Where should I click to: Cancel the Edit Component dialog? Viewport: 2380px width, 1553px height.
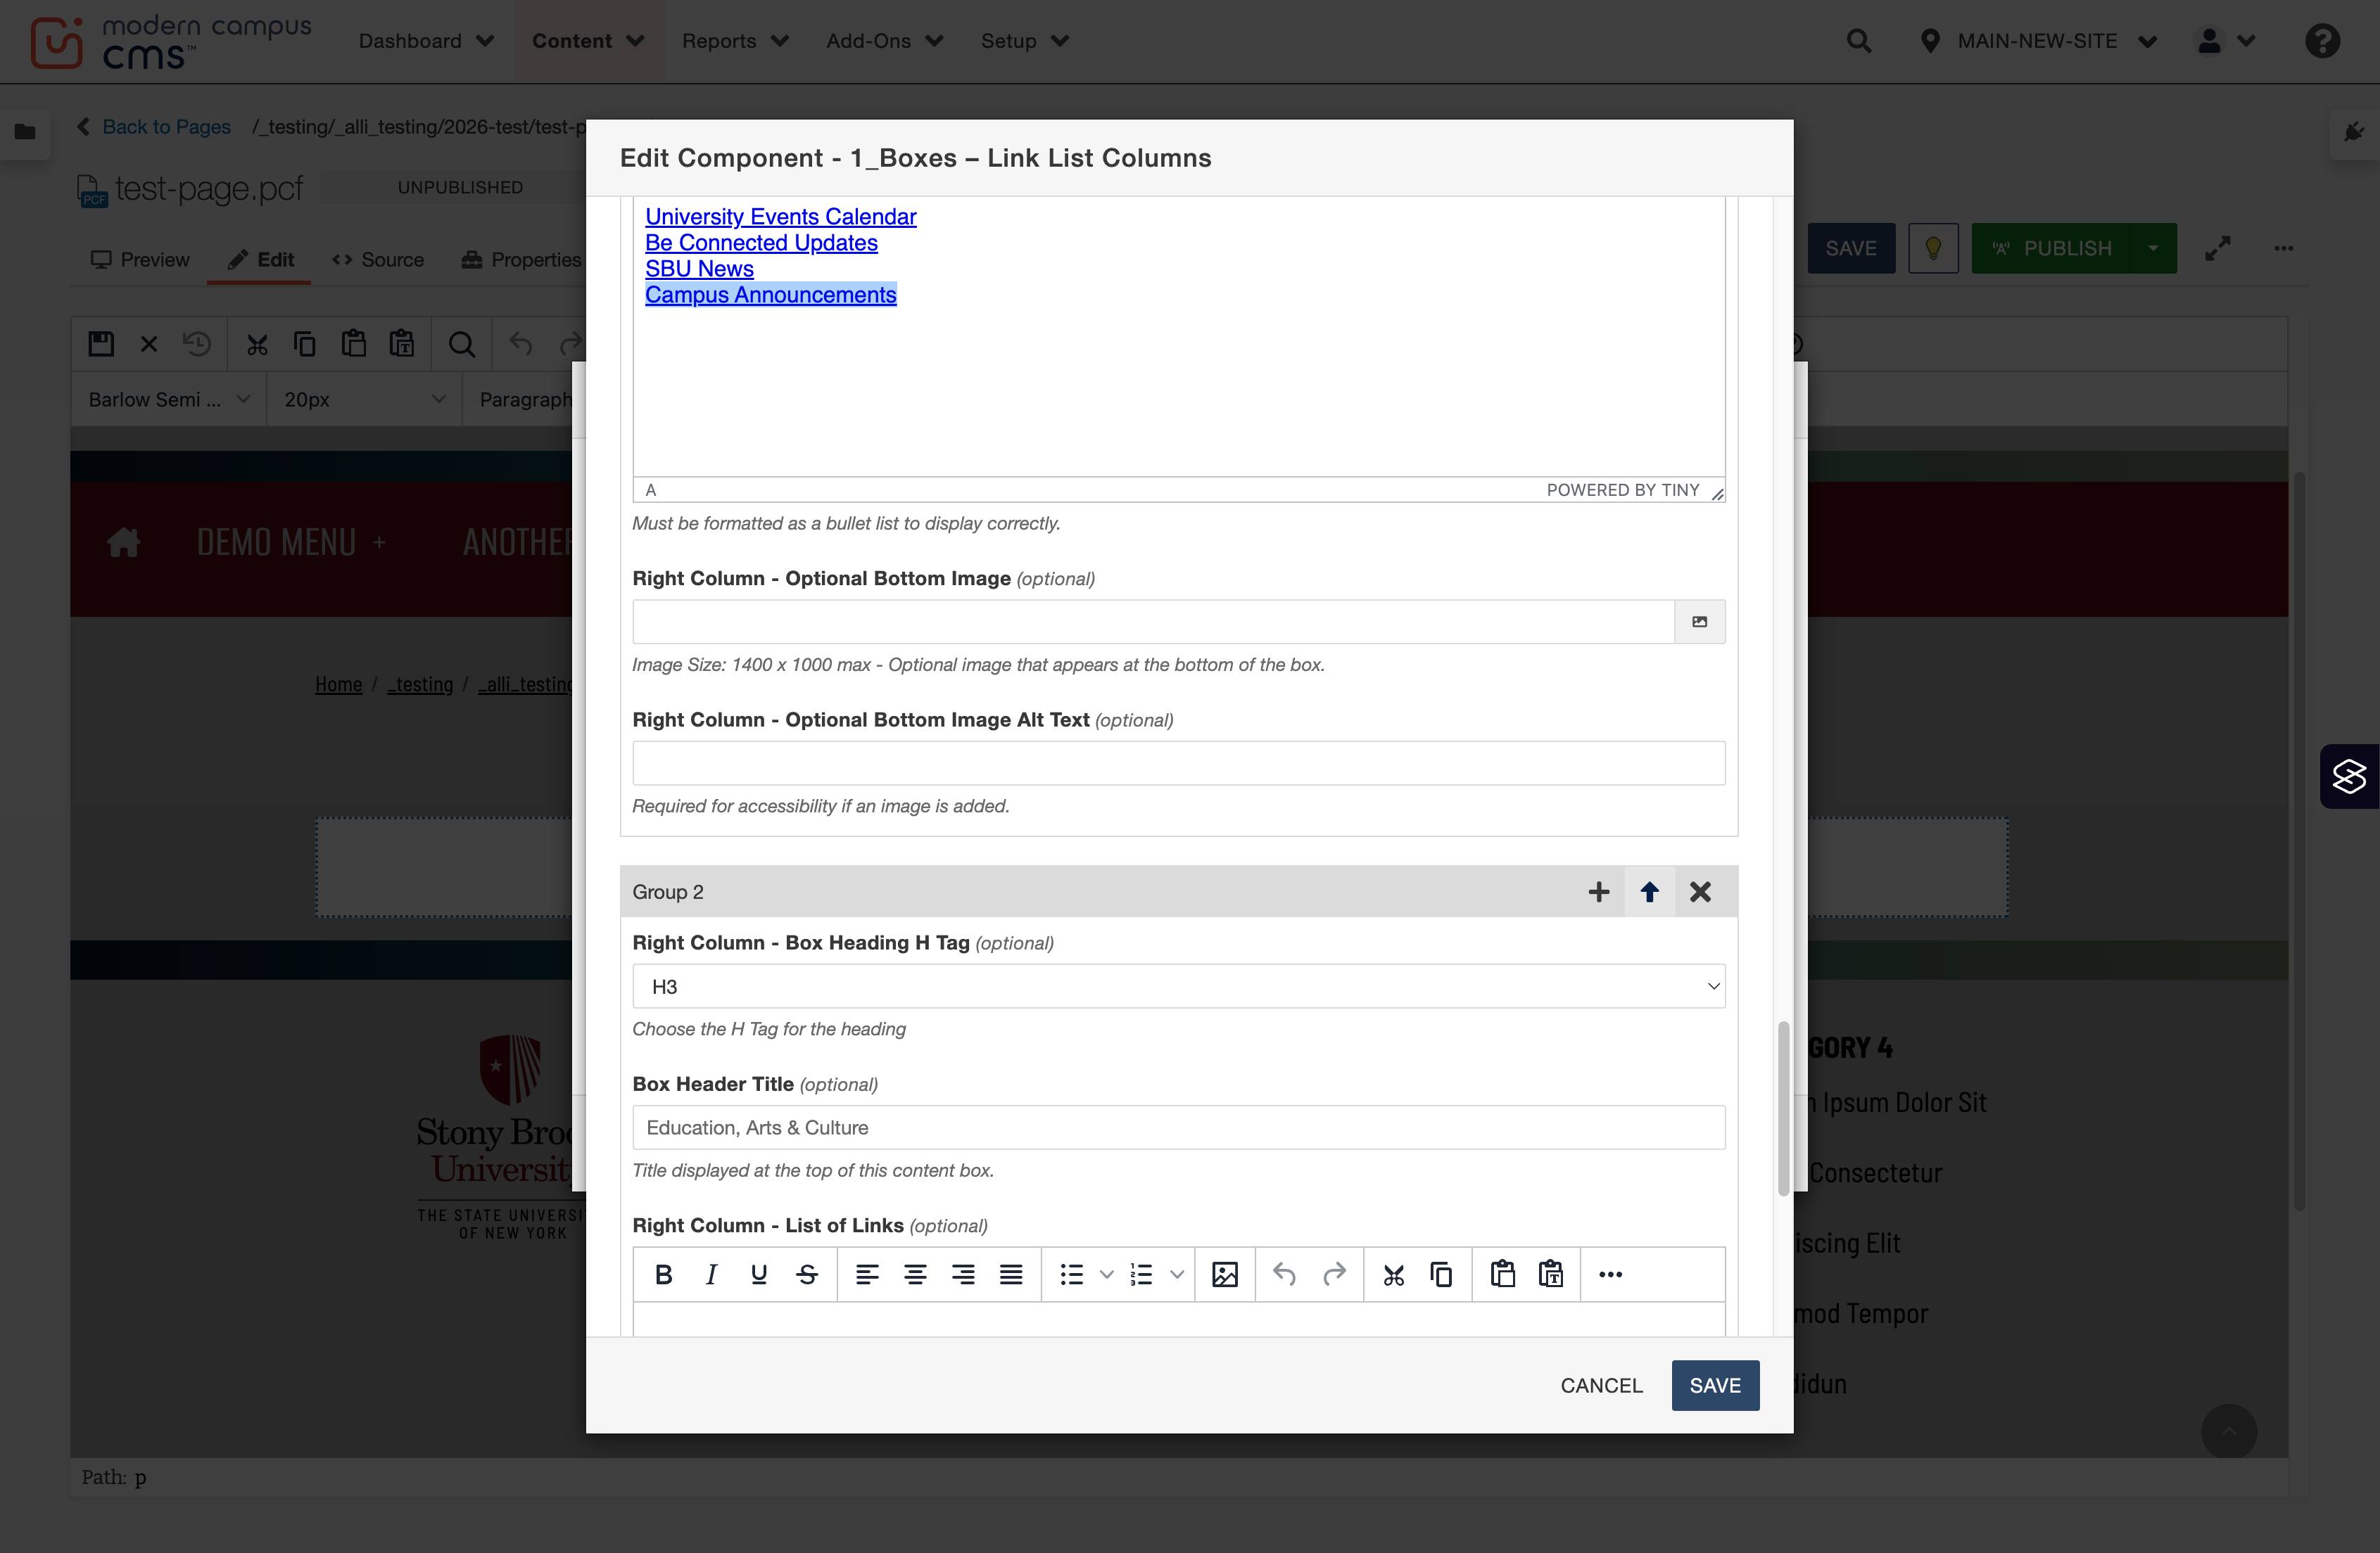1601,1385
